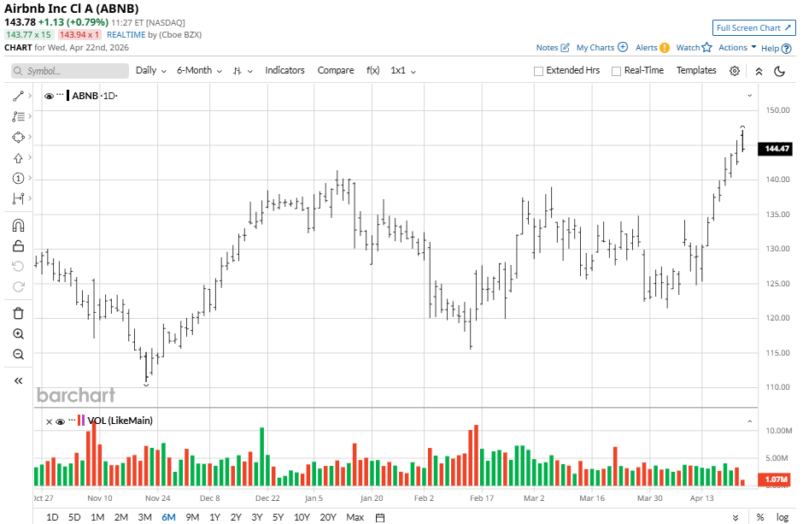Image resolution: width=803 pixels, height=524 pixels.
Task: Open more options dots for VOL pane
Action: (73, 420)
